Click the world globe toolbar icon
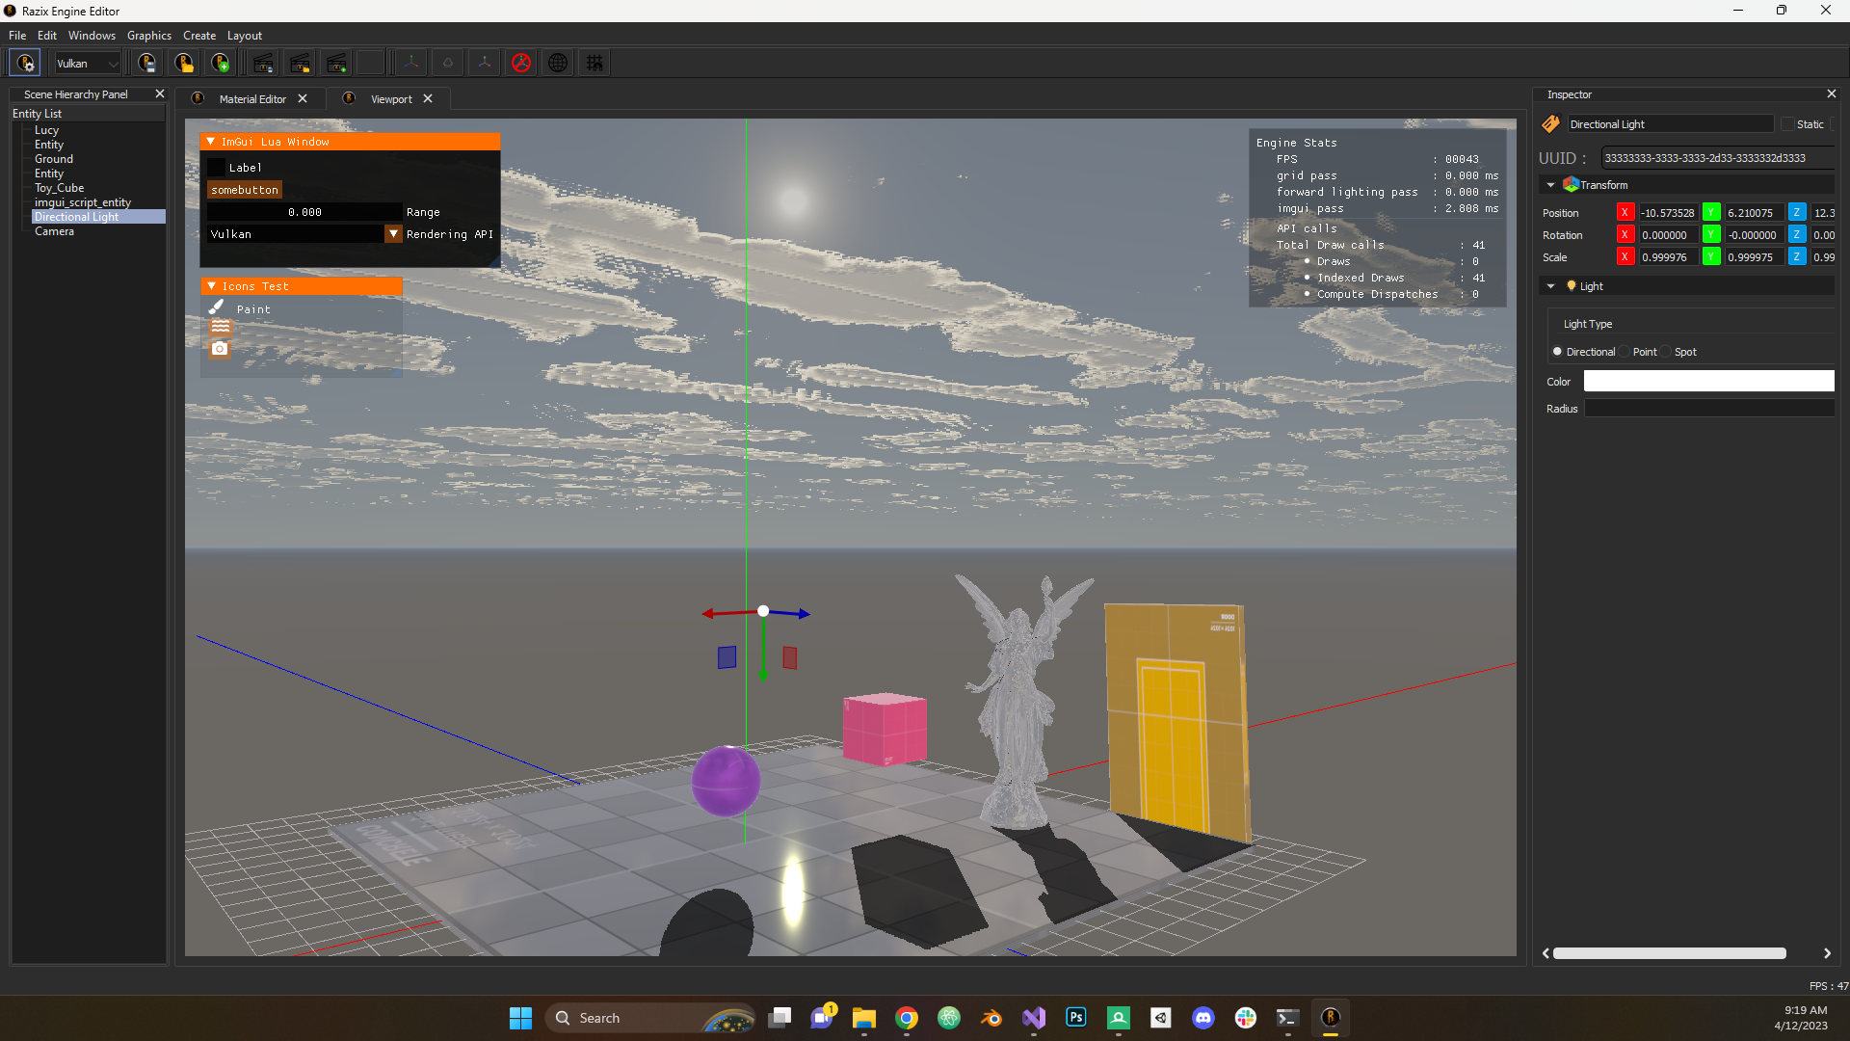 [558, 64]
